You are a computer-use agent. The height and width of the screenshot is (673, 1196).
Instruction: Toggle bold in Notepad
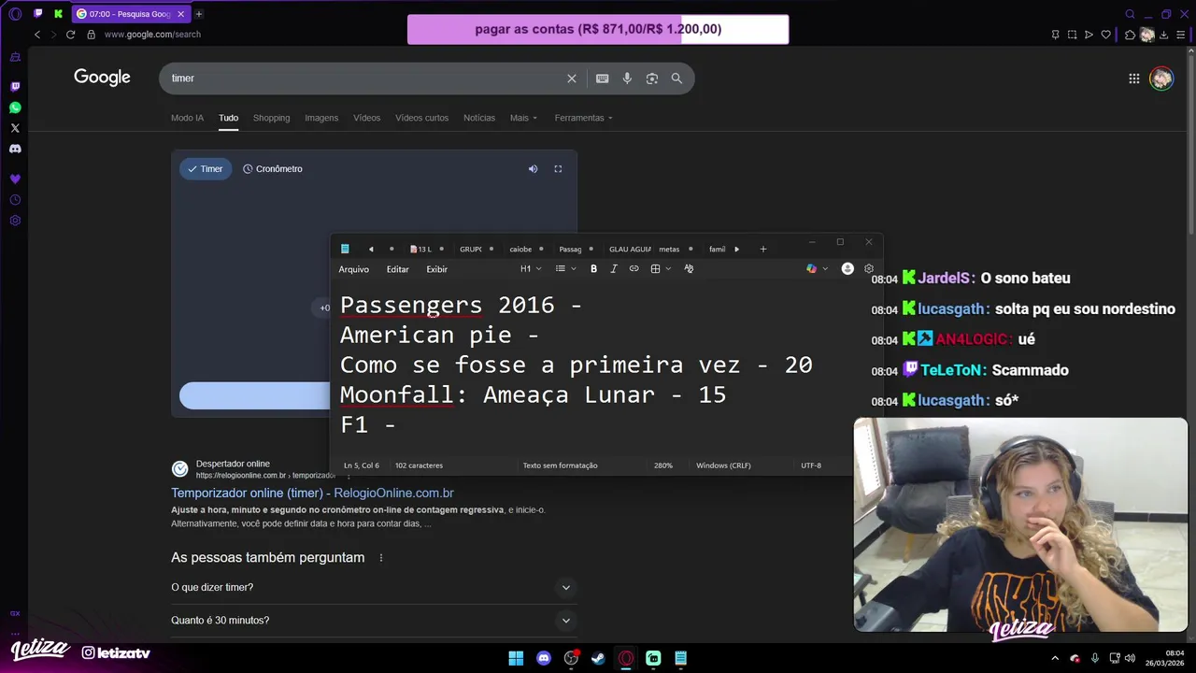click(593, 269)
